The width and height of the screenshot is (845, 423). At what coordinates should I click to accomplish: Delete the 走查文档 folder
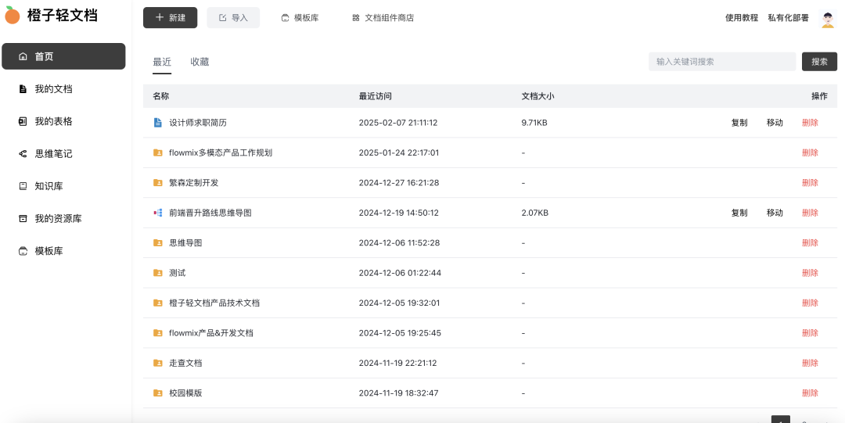pyautogui.click(x=810, y=364)
